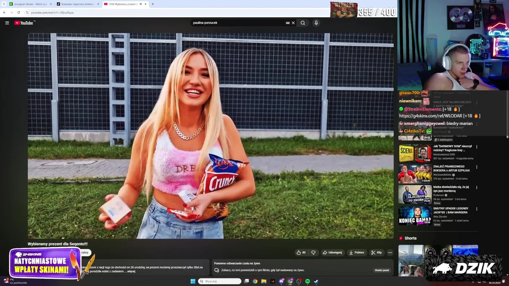Open options for the ZNAJDŹ PRAWDZIWEGO BOKSERA video
The image size is (509, 286).
pos(477,167)
